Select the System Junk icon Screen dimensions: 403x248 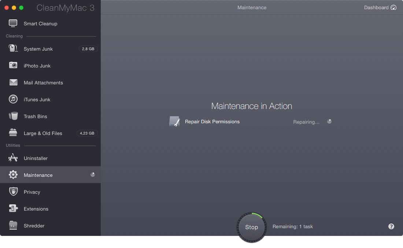(x=13, y=48)
